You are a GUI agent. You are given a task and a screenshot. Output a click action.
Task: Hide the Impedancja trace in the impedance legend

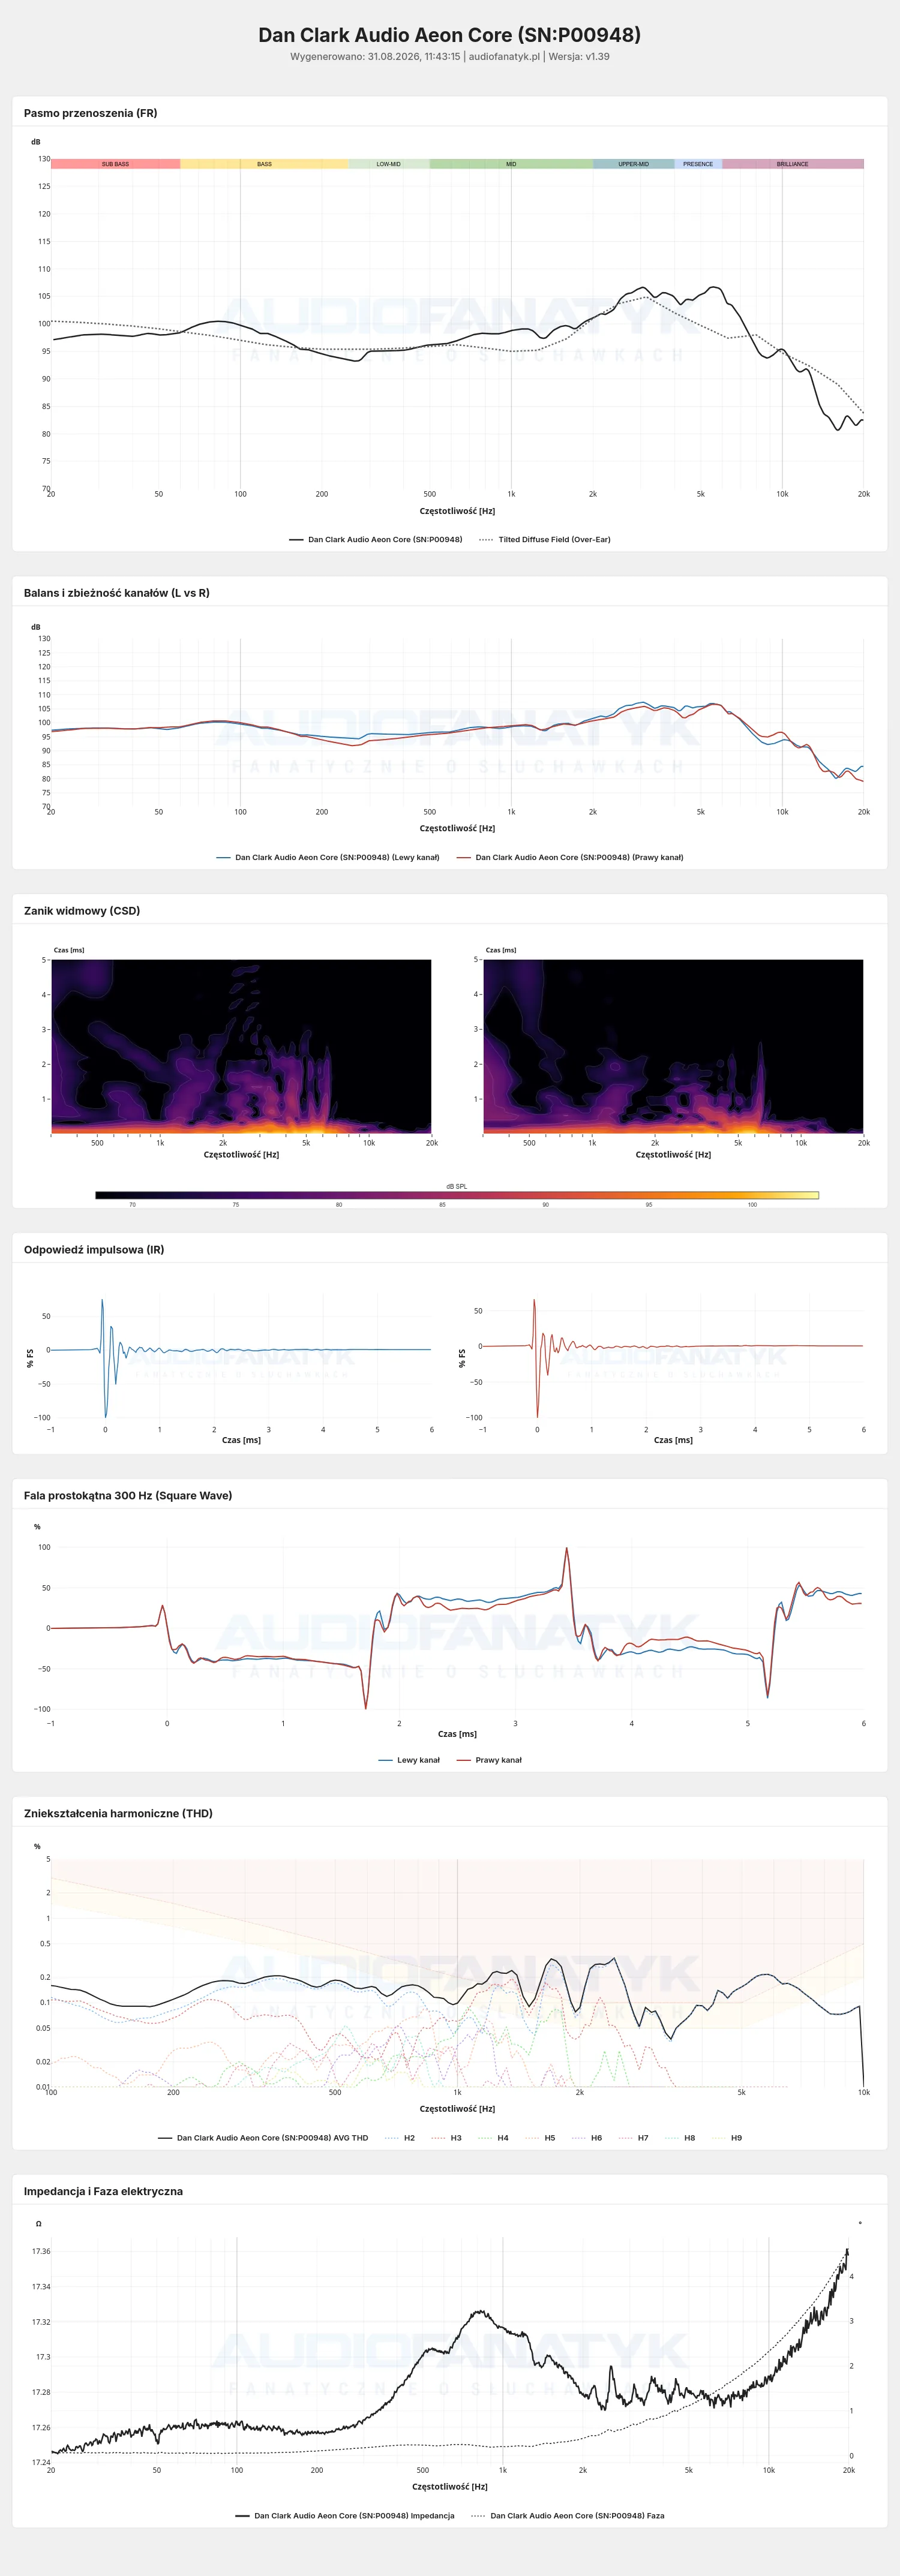coord(345,2515)
